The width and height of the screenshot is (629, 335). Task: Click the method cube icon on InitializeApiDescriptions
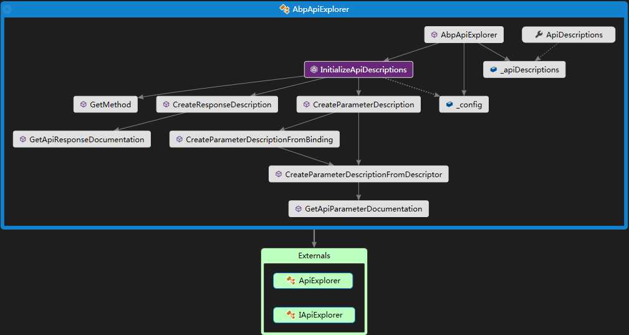tap(314, 69)
